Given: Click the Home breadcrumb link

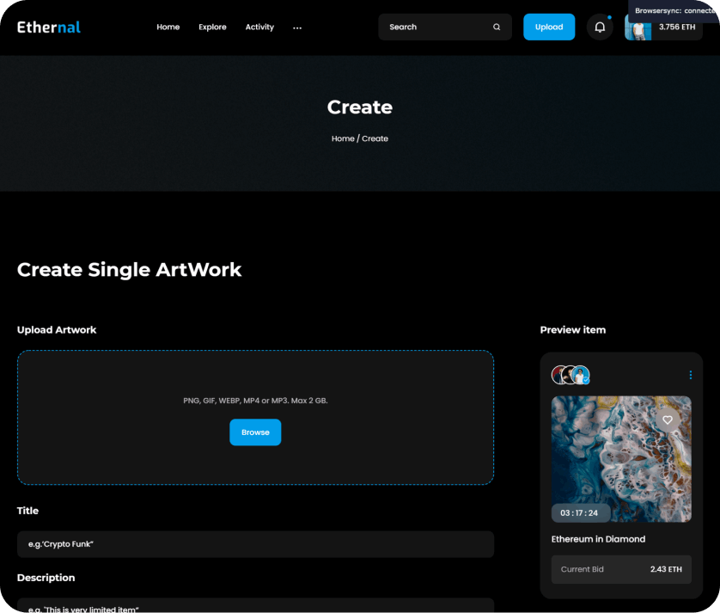Looking at the screenshot, I should click(x=343, y=138).
